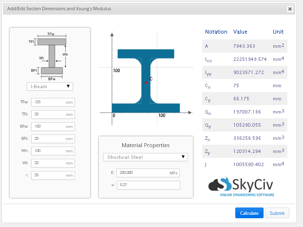
Task: Click area value 7843.363
Action: [x=244, y=46]
